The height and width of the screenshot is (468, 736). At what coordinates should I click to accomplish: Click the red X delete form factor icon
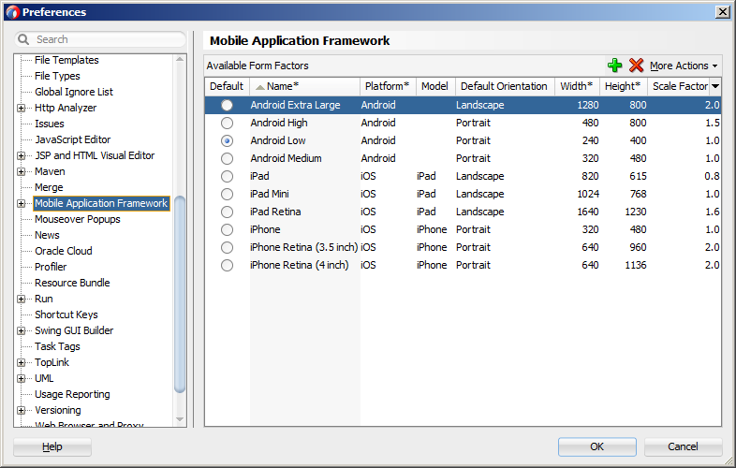tap(636, 66)
